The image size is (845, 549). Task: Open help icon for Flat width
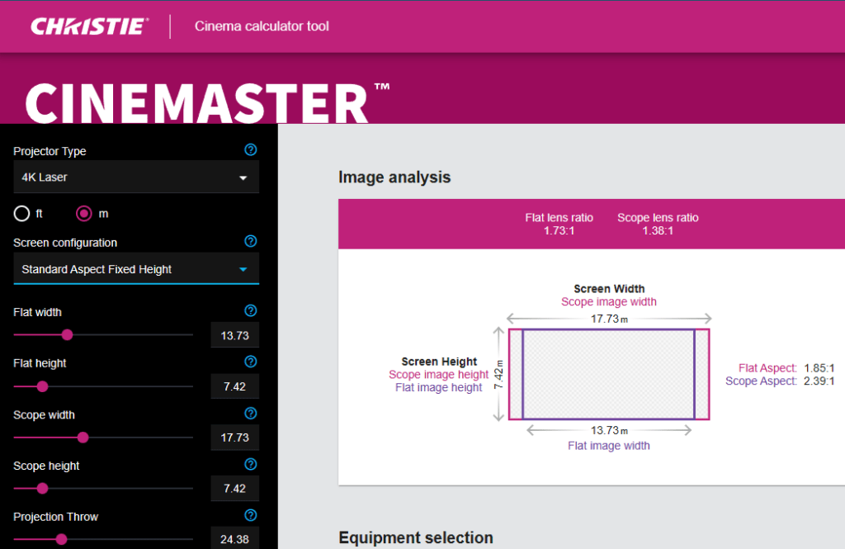click(x=251, y=310)
